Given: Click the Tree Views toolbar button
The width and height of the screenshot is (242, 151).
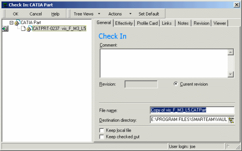Looking at the screenshot, I should pyautogui.click(x=84, y=14).
